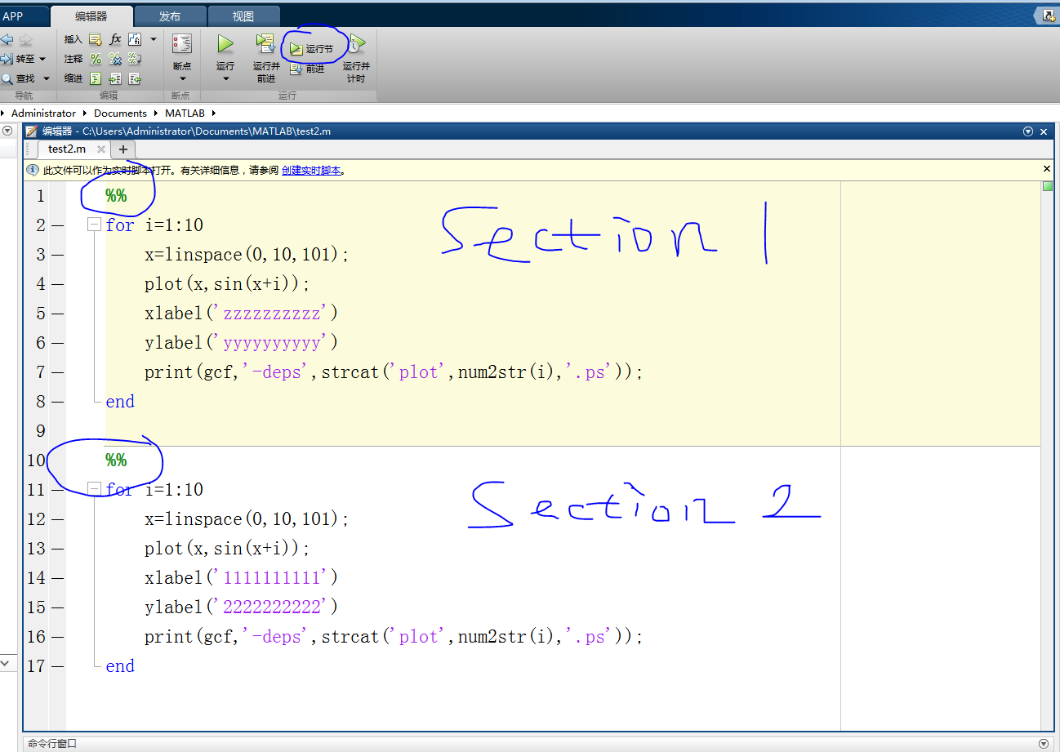Click the back navigation arrow

pos(7,39)
